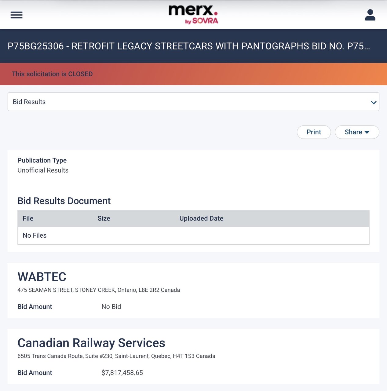
Task: Open the Share dropdown menu
Action: tap(357, 132)
